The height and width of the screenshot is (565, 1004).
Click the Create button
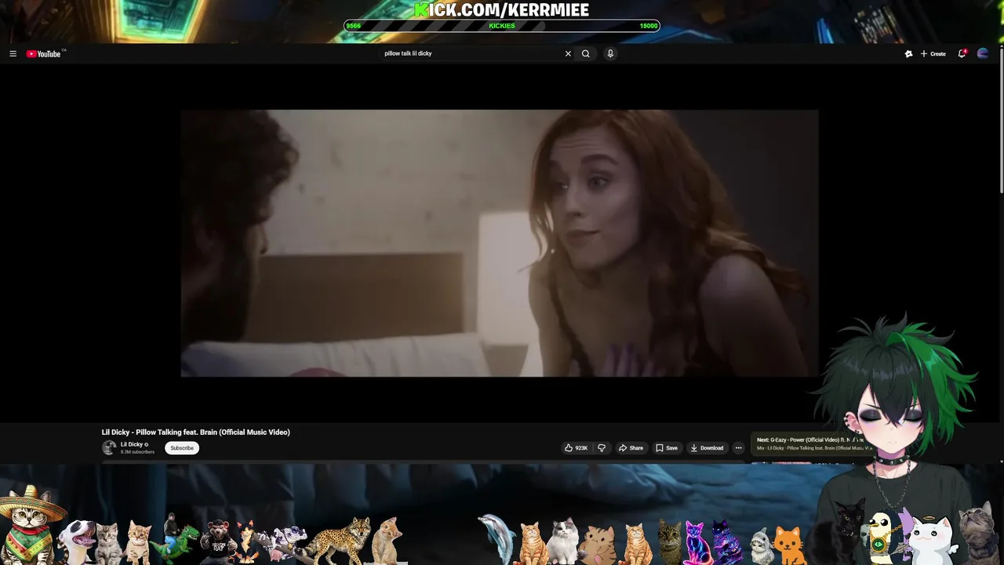[933, 54]
